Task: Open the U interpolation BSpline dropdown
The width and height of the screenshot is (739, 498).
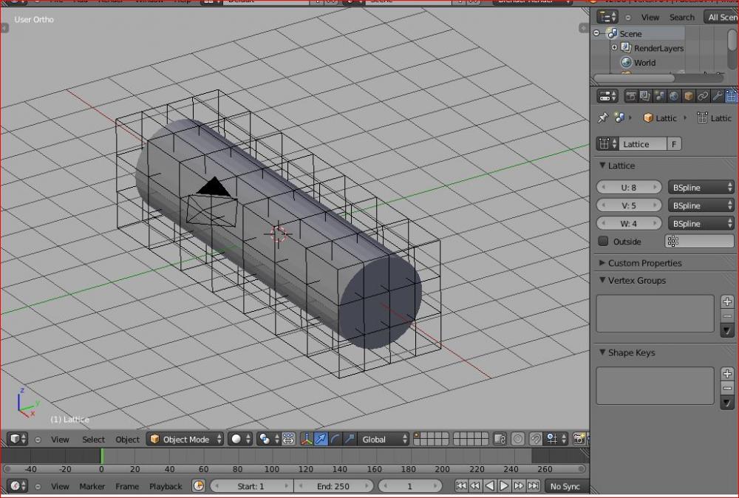Action: tap(701, 188)
